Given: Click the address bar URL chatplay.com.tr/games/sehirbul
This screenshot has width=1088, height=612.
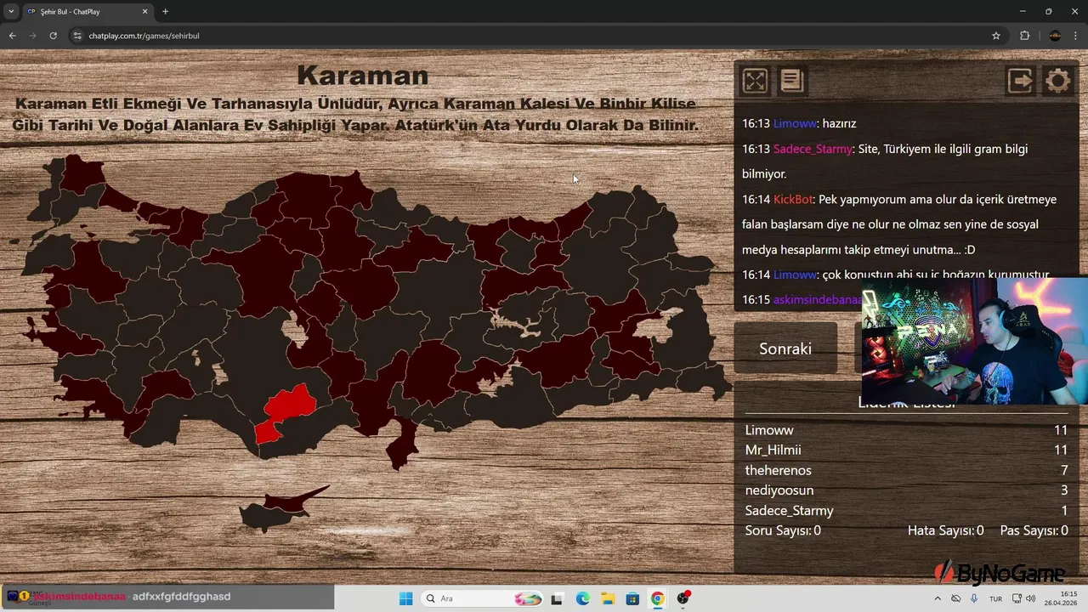Looking at the screenshot, I should point(144,36).
